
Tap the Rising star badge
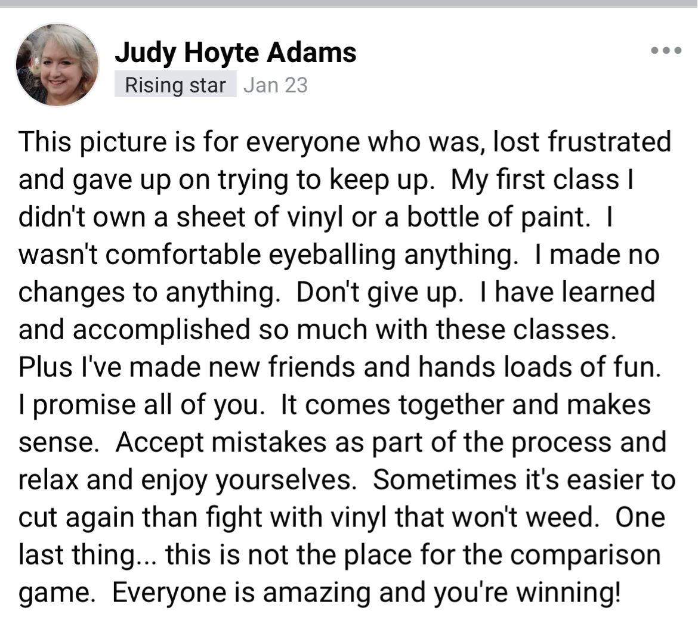[x=175, y=85]
